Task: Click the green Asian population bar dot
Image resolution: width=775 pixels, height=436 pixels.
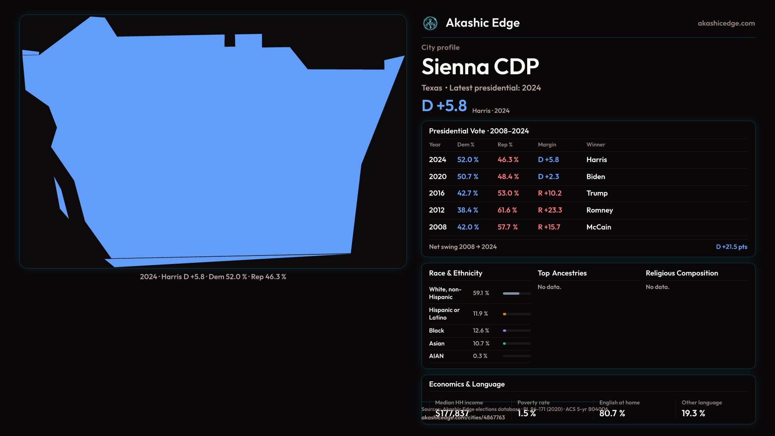Action: pos(504,344)
